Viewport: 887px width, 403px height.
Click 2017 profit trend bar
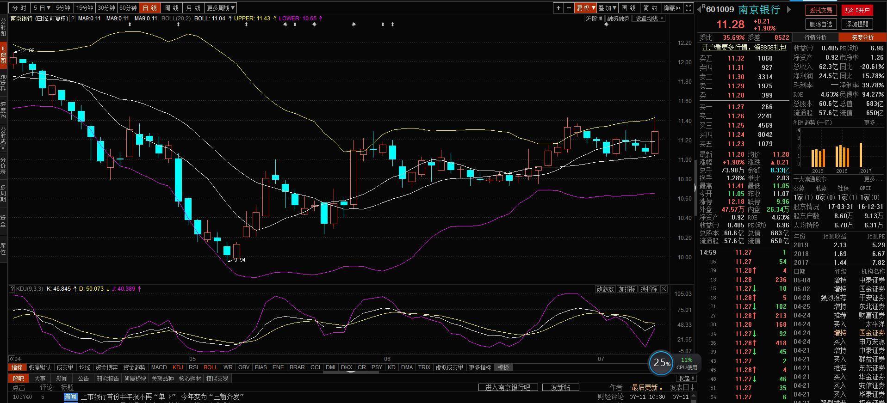pyautogui.click(x=861, y=154)
